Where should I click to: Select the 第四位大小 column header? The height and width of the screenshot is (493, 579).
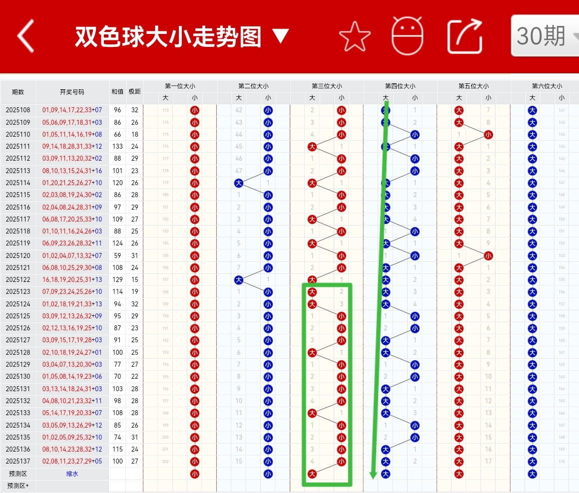coord(400,85)
